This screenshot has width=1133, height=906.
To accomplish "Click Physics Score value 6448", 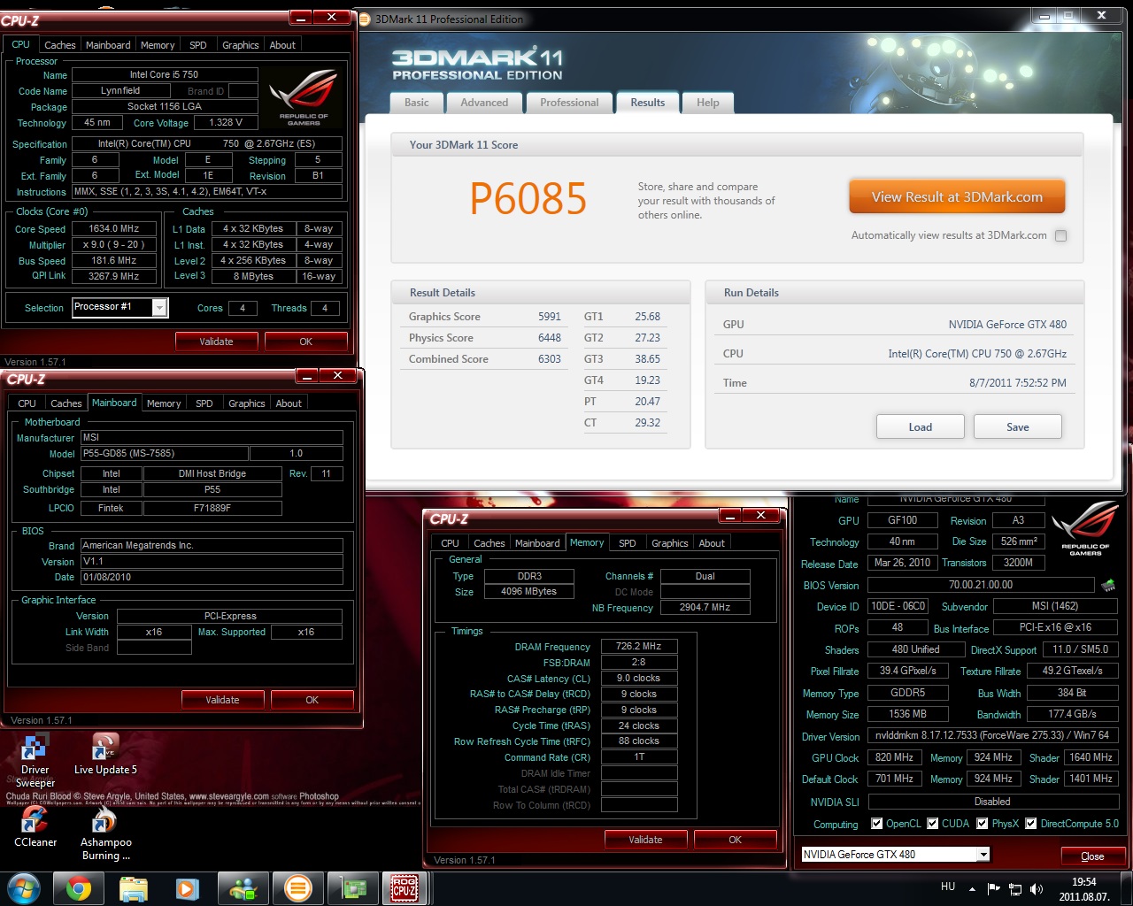I will pos(550,338).
